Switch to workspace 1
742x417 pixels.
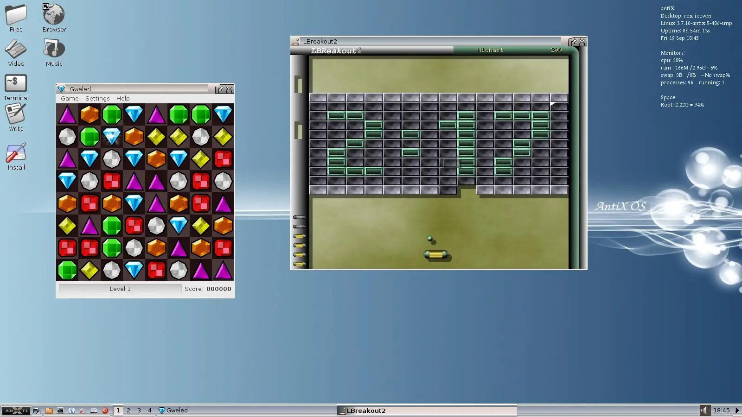pos(118,411)
